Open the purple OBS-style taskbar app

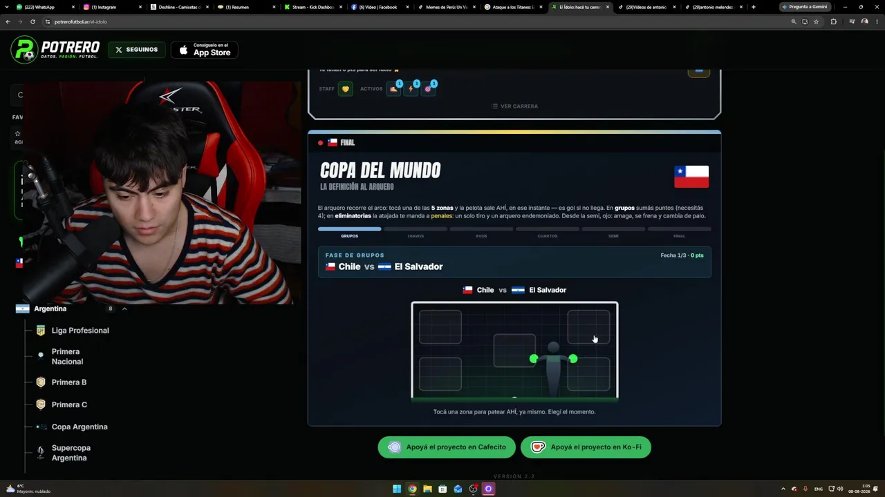tap(488, 489)
